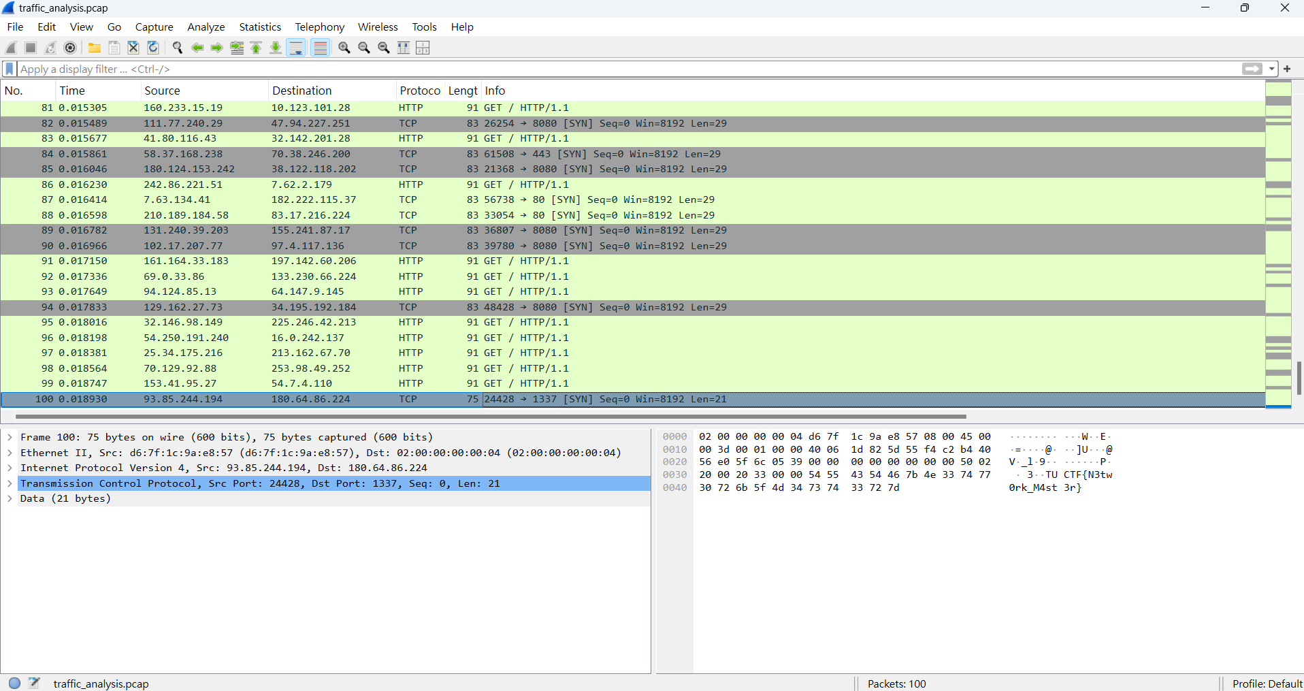Zoom in on packet text
This screenshot has height=691, width=1304.
[344, 48]
